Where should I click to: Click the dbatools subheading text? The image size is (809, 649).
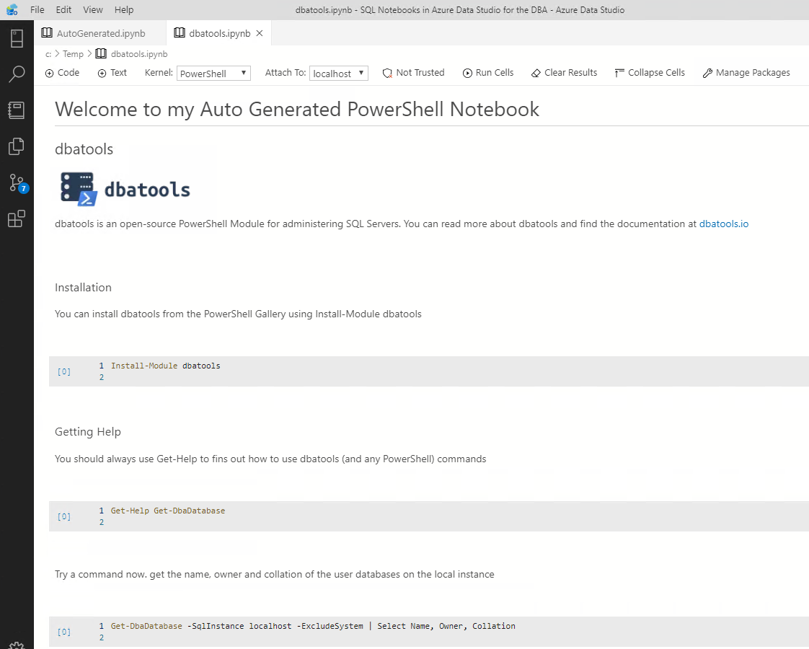click(84, 149)
